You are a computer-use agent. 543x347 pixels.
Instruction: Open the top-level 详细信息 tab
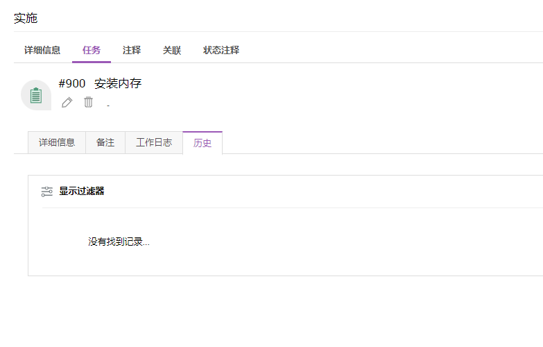tap(42, 50)
